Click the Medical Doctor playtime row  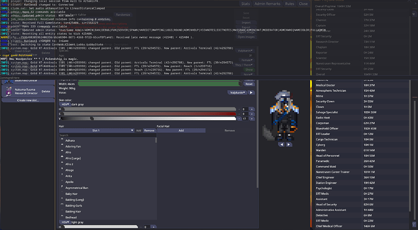click(x=362, y=85)
